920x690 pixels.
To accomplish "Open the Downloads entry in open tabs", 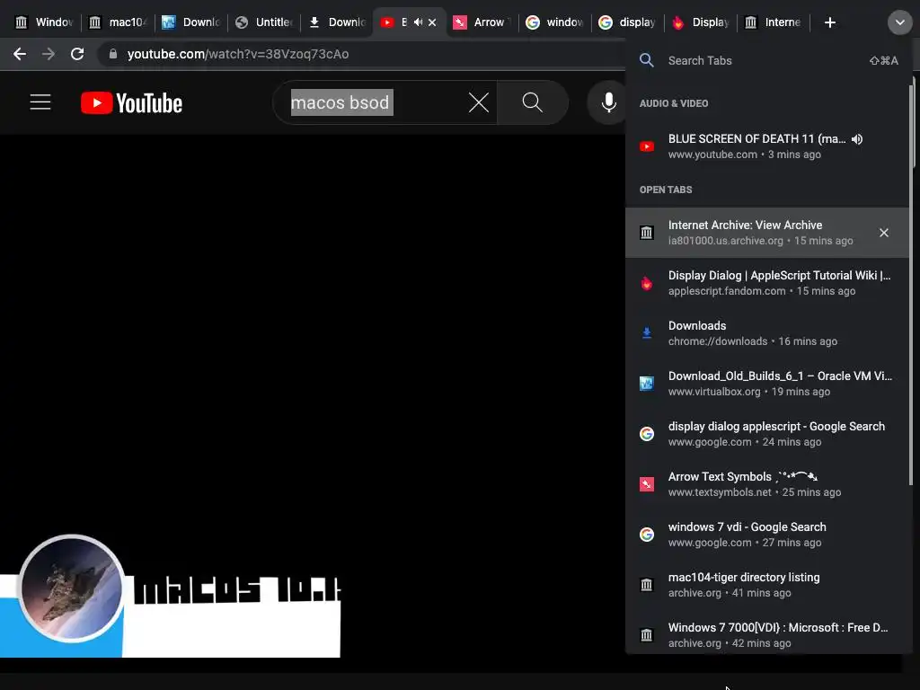I will point(767,333).
